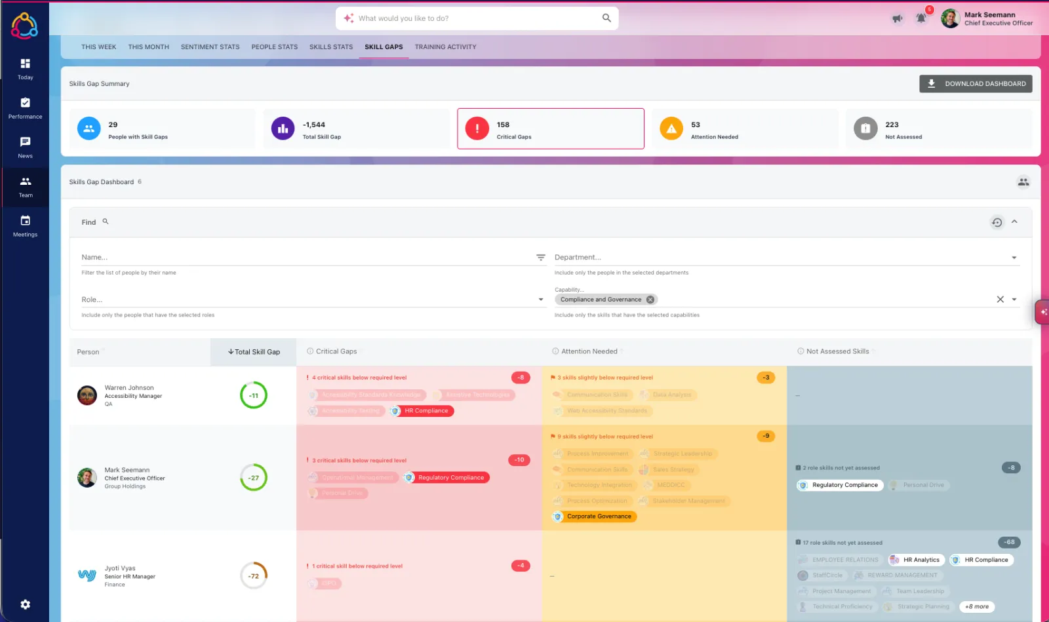Switch to the This Month tab
This screenshot has width=1049, height=622.
[149, 47]
